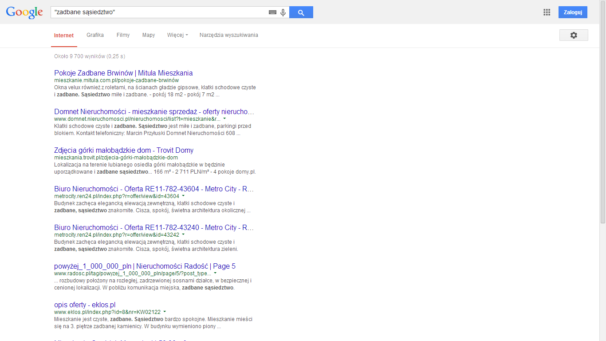606x341 pixels.
Task: Open Pokoje Zadbane Brwinów Mitula result
Action: pyautogui.click(x=123, y=73)
